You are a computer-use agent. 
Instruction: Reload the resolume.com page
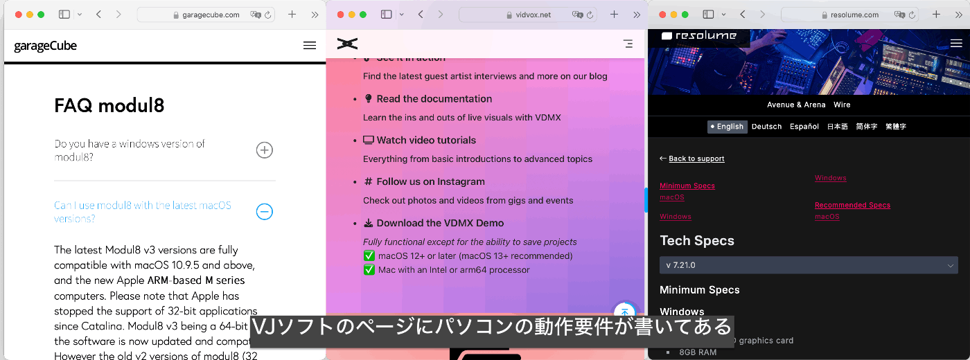click(x=912, y=15)
